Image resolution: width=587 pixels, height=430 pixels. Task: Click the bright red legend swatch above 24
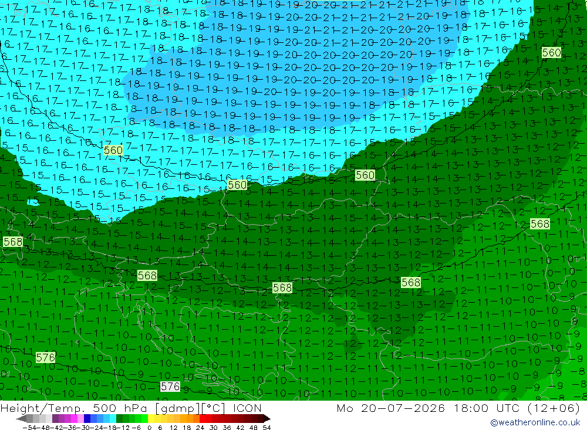(203, 418)
